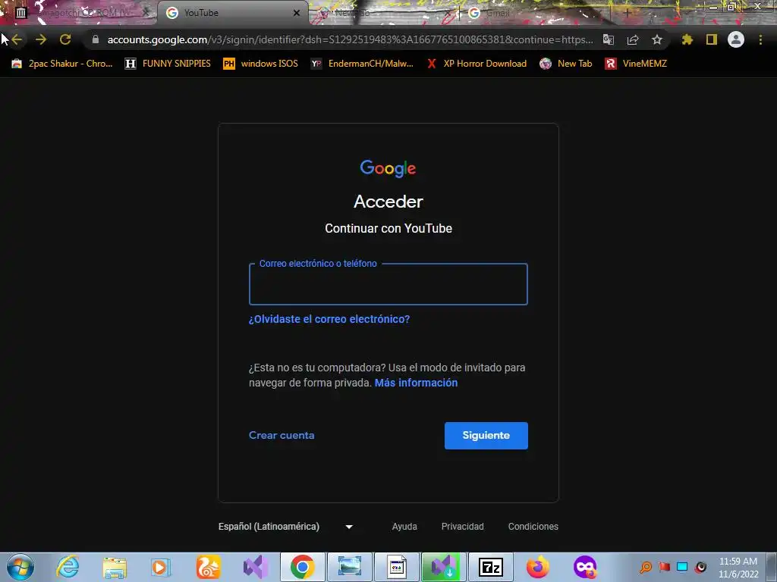Click the share page icon
The height and width of the screenshot is (582, 777).
coord(633,39)
